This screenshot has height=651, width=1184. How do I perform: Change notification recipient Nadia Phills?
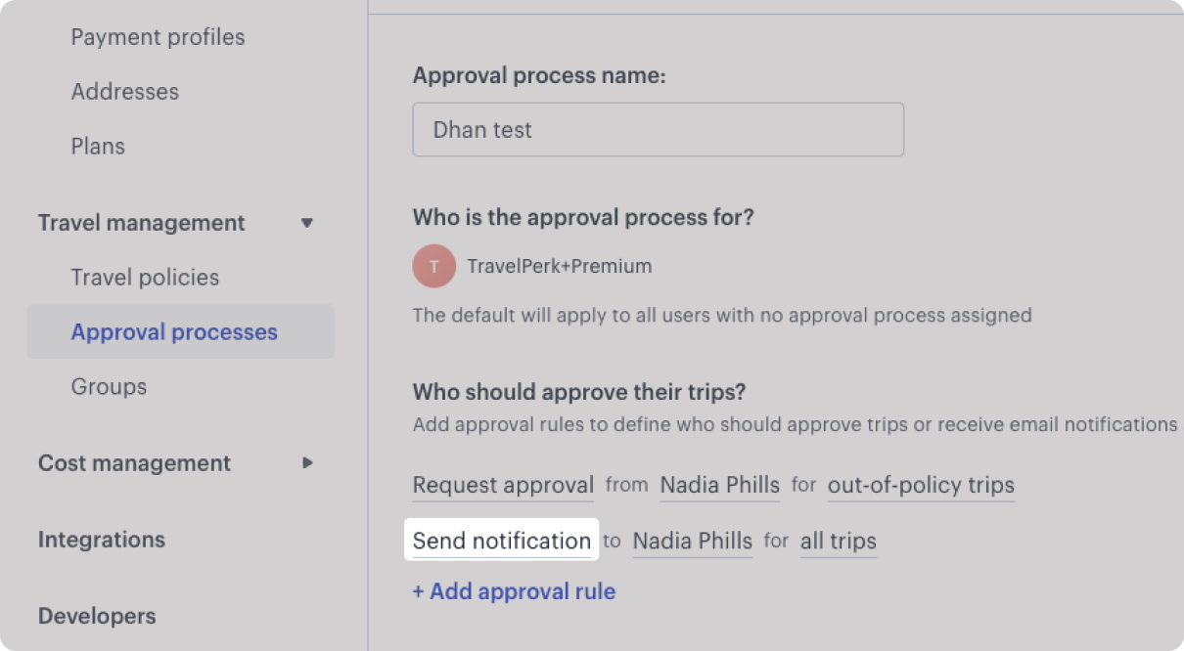point(692,541)
